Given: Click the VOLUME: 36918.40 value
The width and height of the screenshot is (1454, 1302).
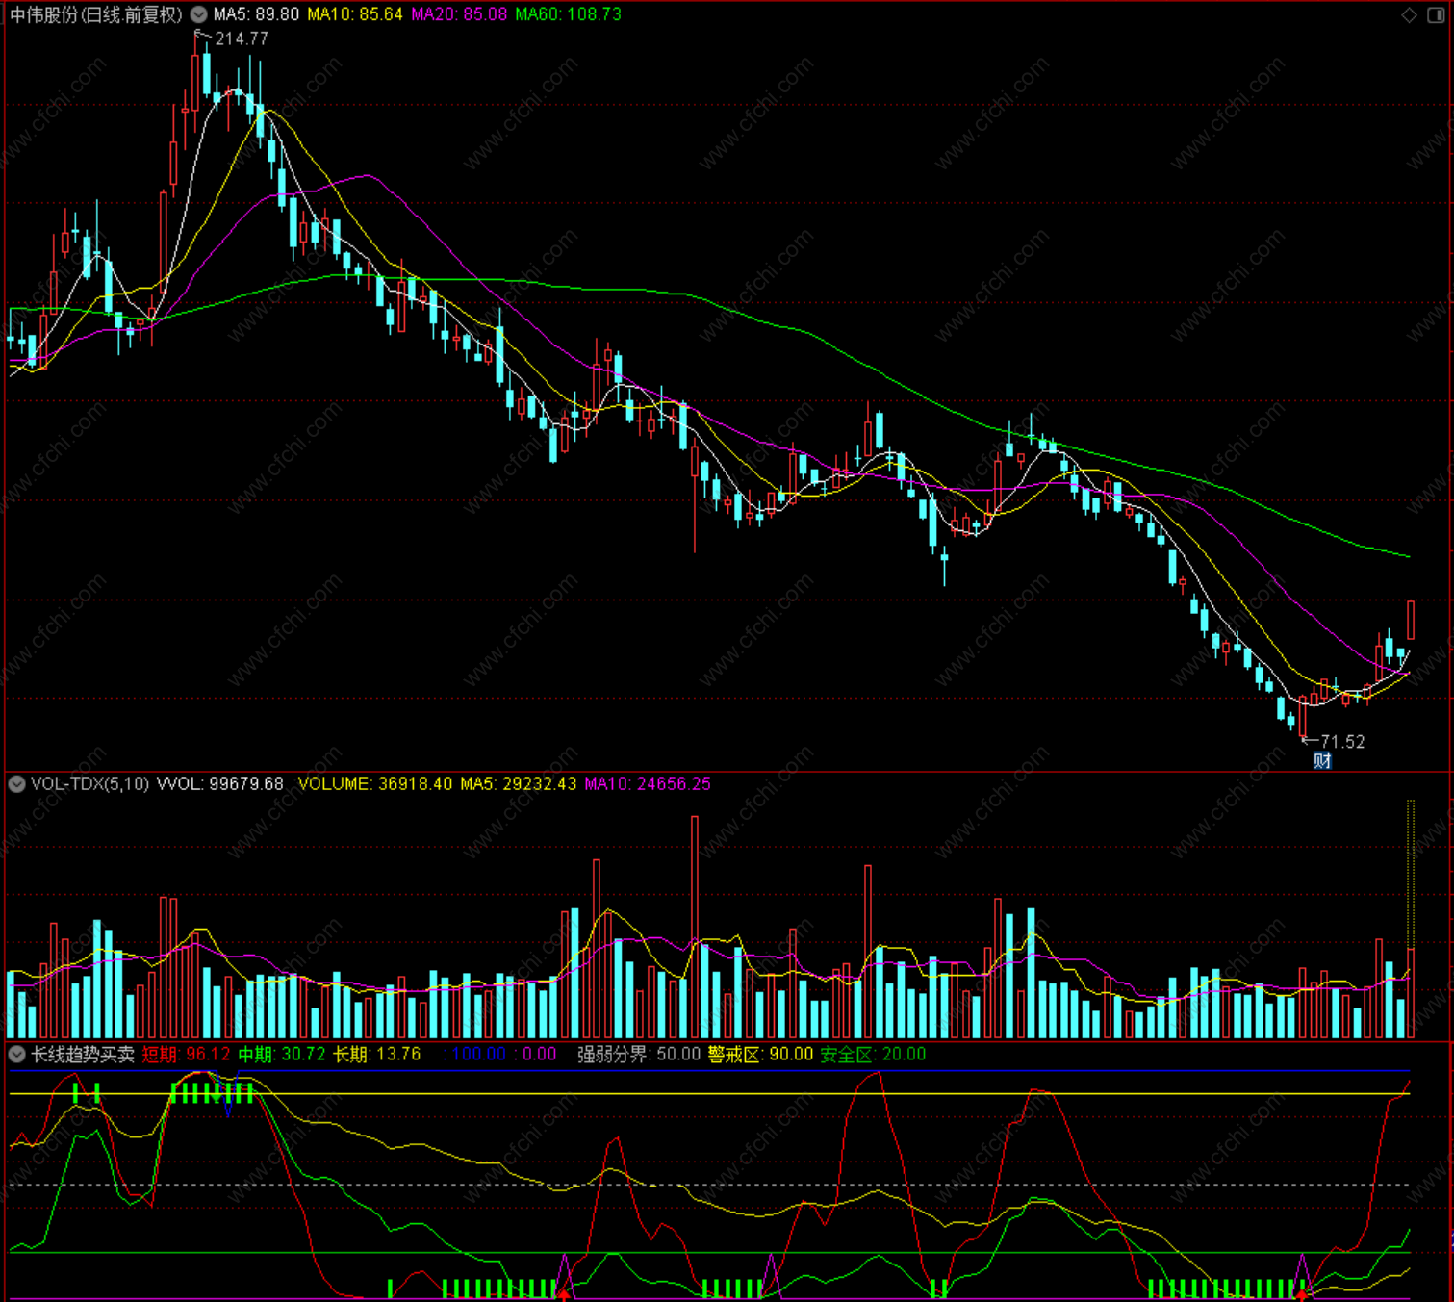Looking at the screenshot, I should 374,784.
